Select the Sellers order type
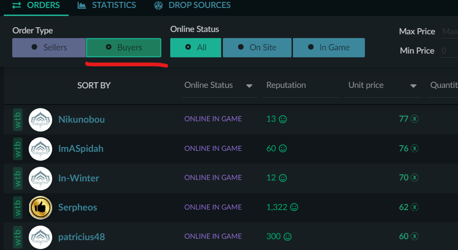 point(49,47)
